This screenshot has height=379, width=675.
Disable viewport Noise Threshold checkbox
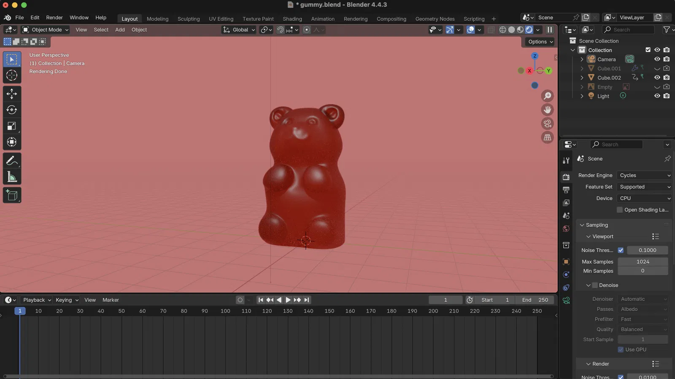621,250
